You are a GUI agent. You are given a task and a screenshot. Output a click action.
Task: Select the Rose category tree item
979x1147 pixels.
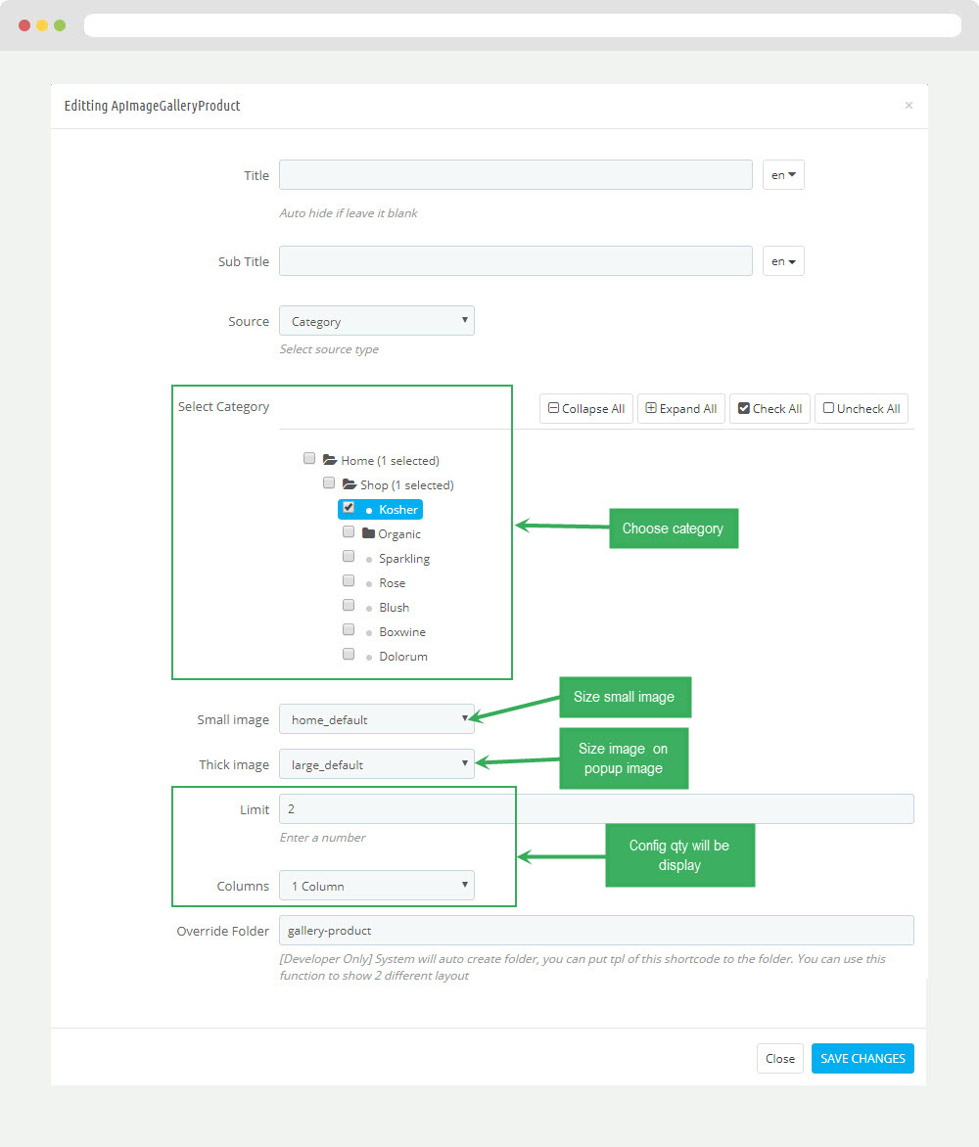tap(392, 582)
